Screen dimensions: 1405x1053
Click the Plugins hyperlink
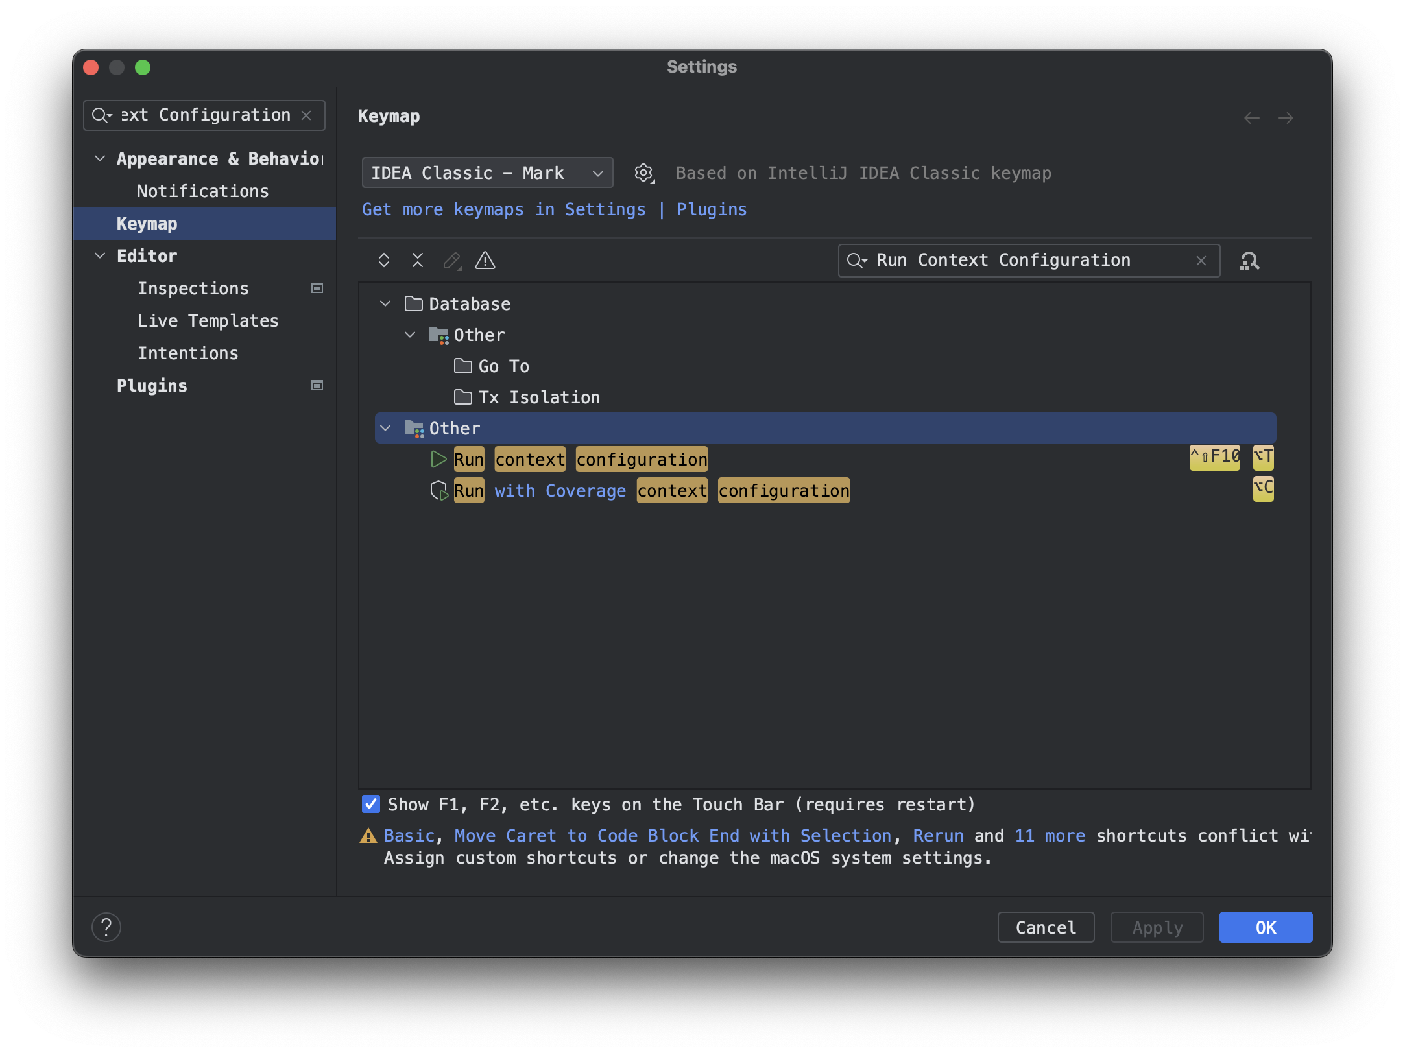(712, 209)
